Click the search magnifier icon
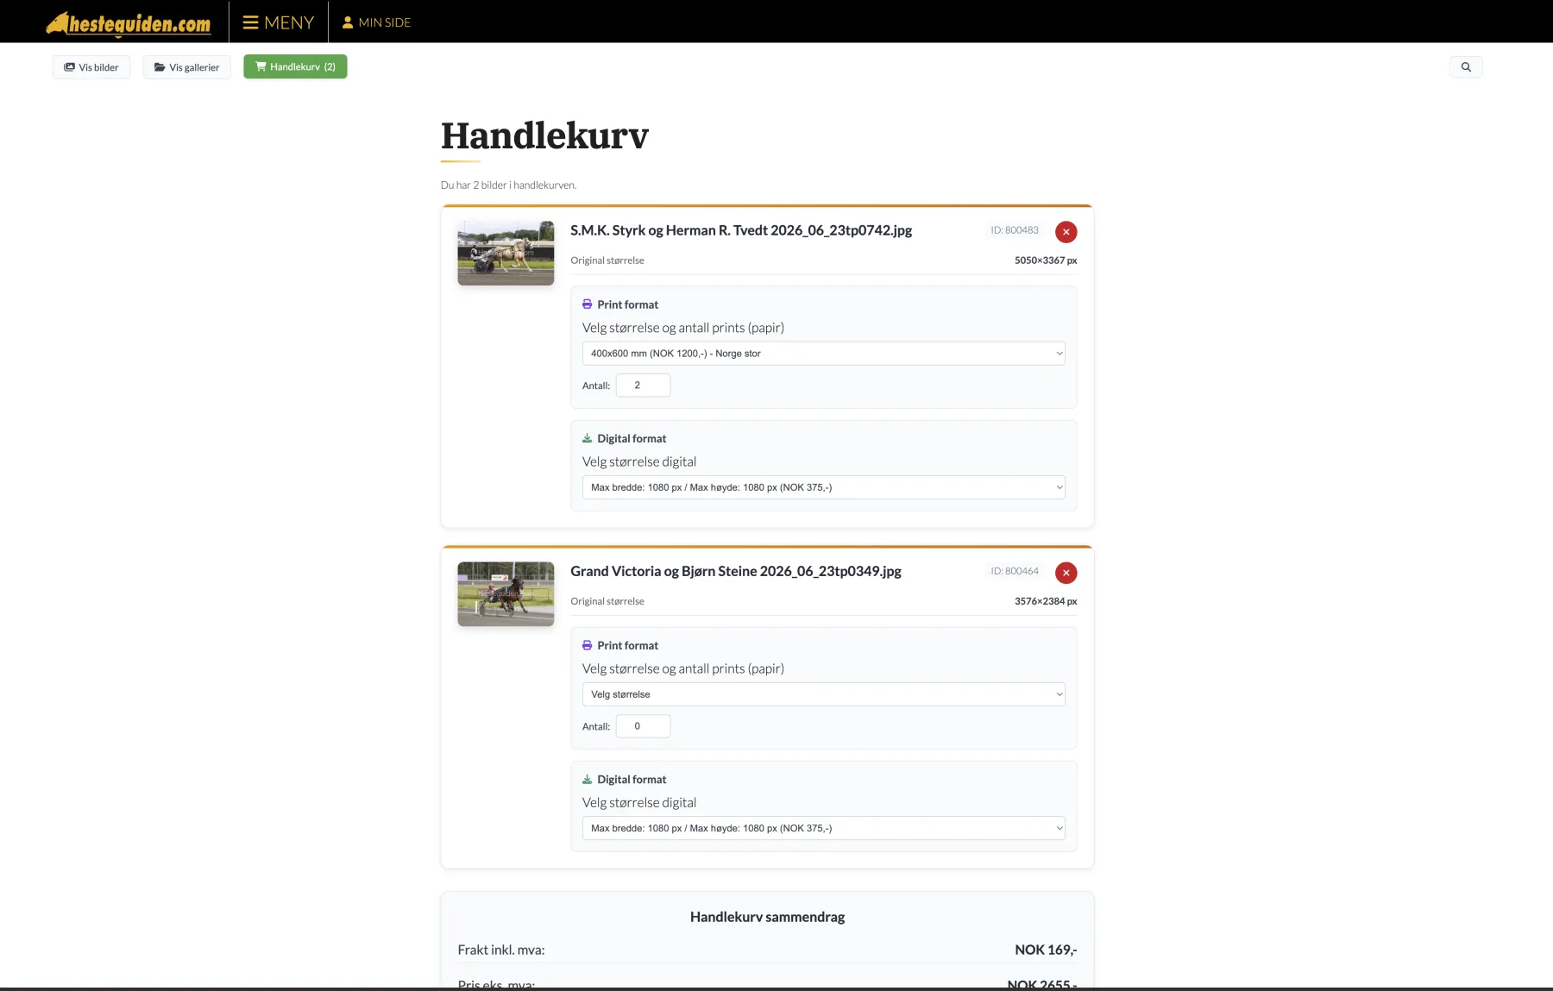Image resolution: width=1553 pixels, height=991 pixels. (x=1466, y=67)
